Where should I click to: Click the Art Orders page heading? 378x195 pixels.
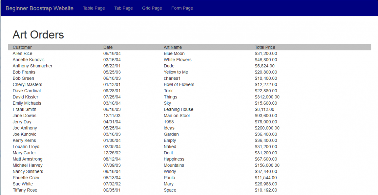[38, 35]
